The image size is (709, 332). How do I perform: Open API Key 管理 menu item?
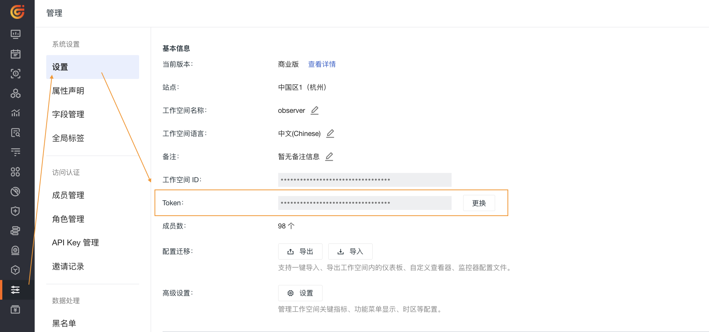[76, 243]
